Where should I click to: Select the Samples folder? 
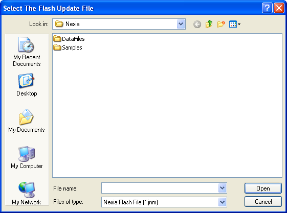point(68,48)
